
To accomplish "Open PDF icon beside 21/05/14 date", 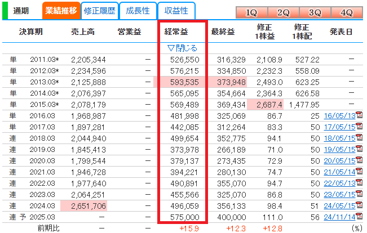I will 359,171.
